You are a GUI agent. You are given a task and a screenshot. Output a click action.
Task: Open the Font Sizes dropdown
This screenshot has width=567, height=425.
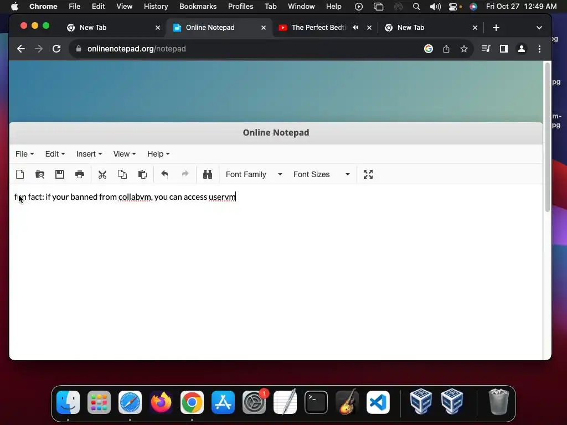pos(322,174)
